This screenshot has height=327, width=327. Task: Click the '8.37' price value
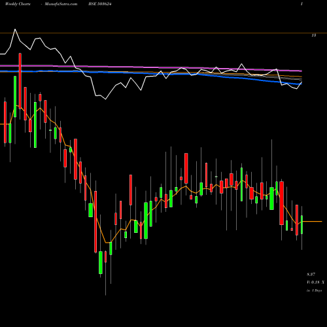311,274
